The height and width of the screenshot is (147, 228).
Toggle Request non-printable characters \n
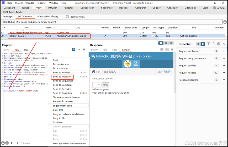pyautogui.click(x=79, y=50)
